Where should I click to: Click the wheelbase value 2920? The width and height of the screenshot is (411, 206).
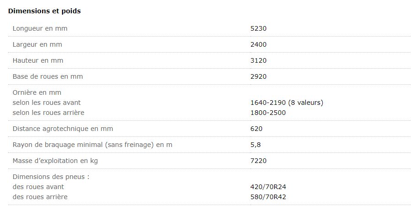(x=258, y=76)
